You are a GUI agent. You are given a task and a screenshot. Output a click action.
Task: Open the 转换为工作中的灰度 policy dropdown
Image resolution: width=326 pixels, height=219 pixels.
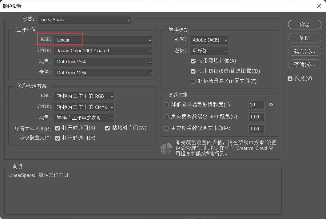pyautogui.click(x=84, y=118)
